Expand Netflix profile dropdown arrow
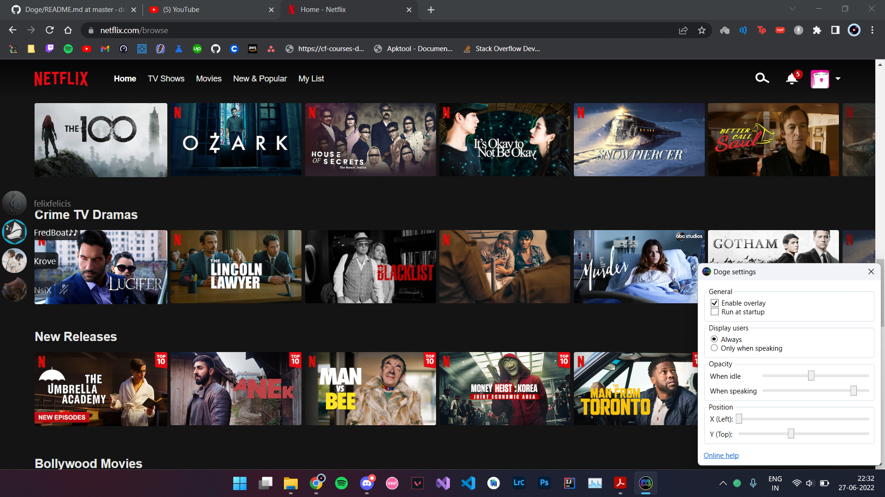The width and height of the screenshot is (885, 497). [838, 79]
